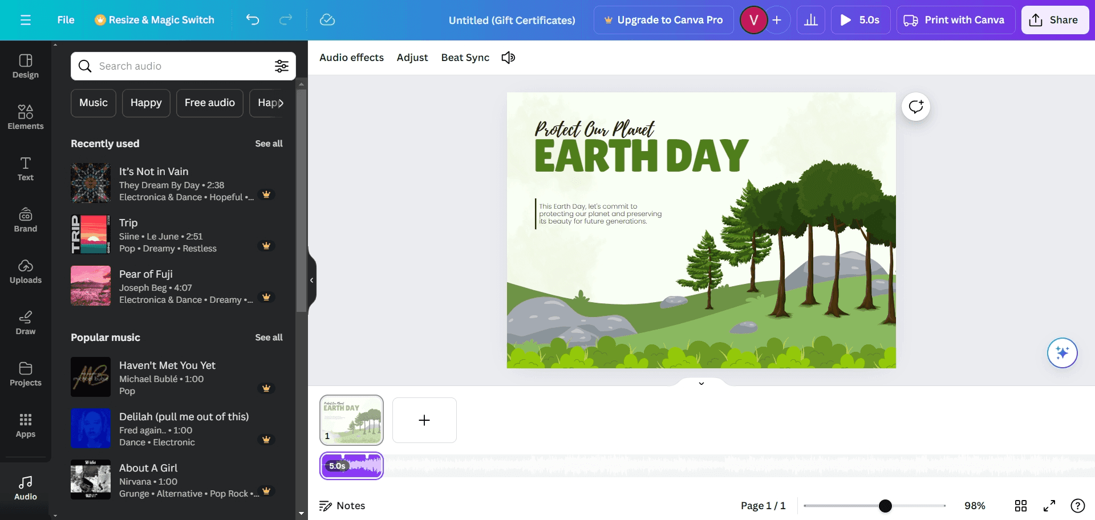Hide the page thumbnails timeline chevron
1095x520 pixels.
tap(701, 383)
